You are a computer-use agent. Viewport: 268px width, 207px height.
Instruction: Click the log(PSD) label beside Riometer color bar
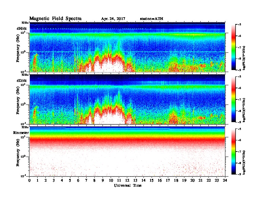coord(244,162)
